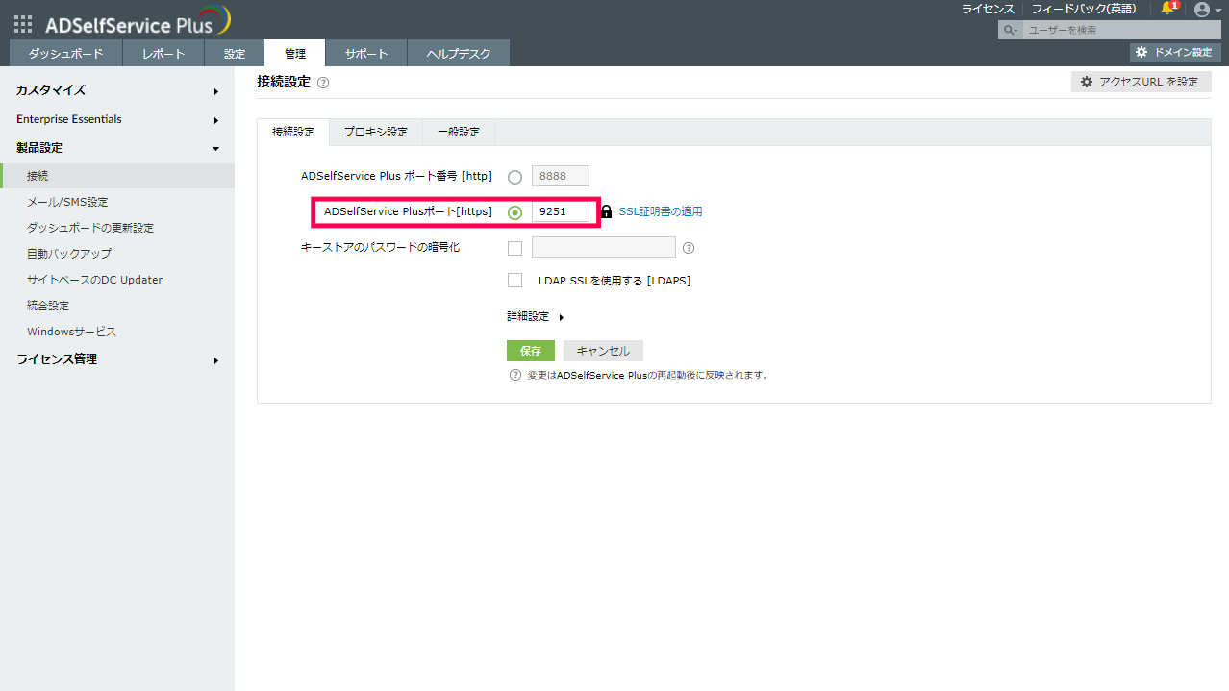This screenshot has height=691, width=1229.
Task: Enable keystore password encryption checkbox
Action: [514, 248]
